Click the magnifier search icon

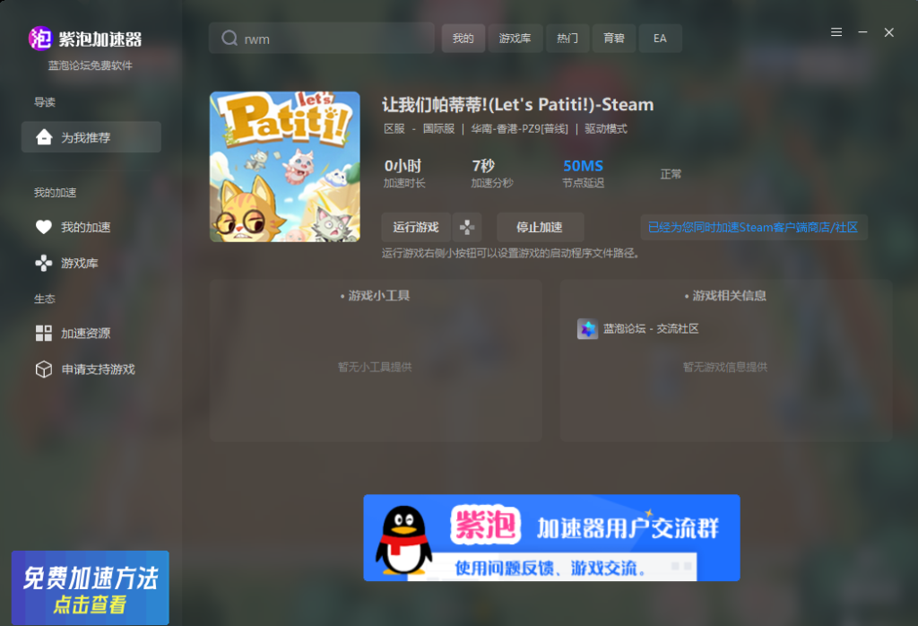pyautogui.click(x=229, y=38)
